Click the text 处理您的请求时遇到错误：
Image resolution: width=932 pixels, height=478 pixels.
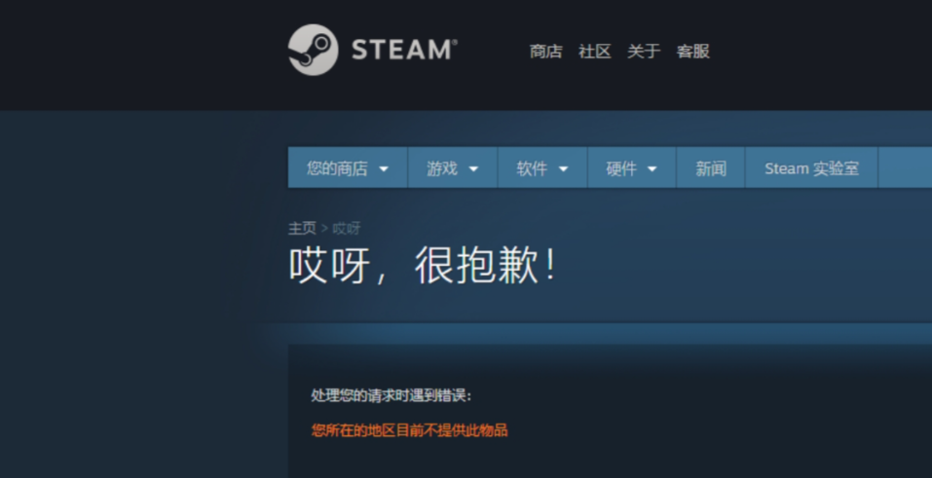[x=391, y=395]
